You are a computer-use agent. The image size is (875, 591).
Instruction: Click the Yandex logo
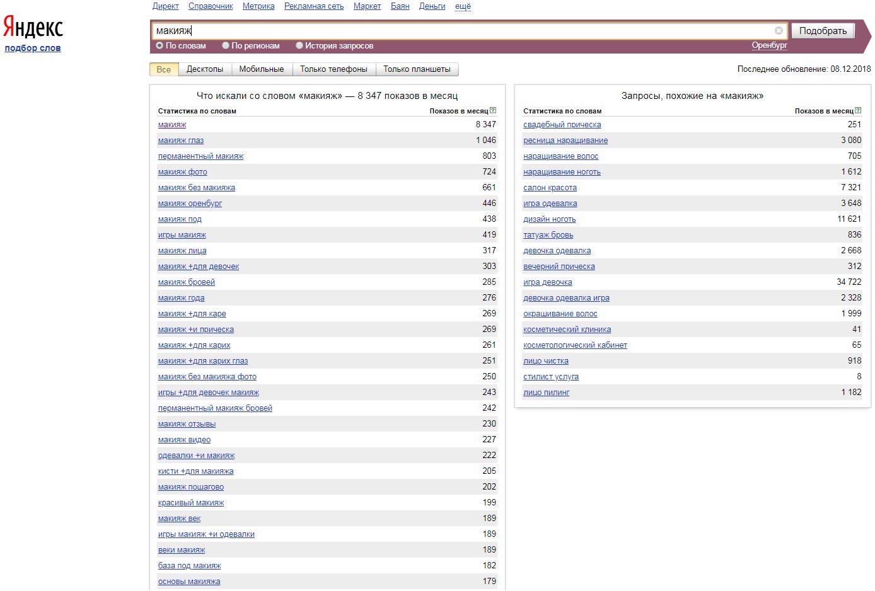click(33, 27)
